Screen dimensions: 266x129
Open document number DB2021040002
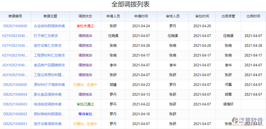pos(15,114)
